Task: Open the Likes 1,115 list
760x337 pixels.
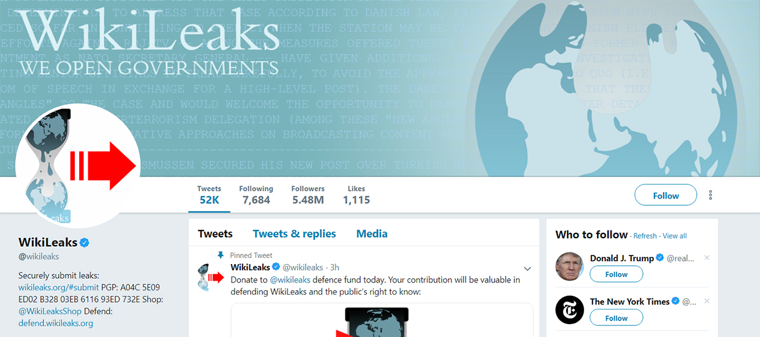Action: coord(356,195)
